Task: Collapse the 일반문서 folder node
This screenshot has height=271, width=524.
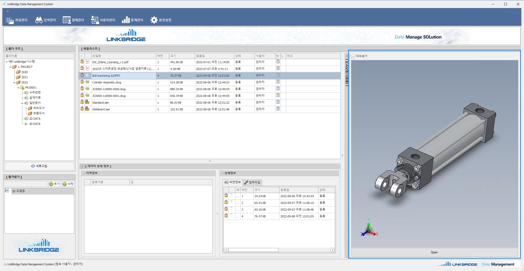Action: pos(22,103)
